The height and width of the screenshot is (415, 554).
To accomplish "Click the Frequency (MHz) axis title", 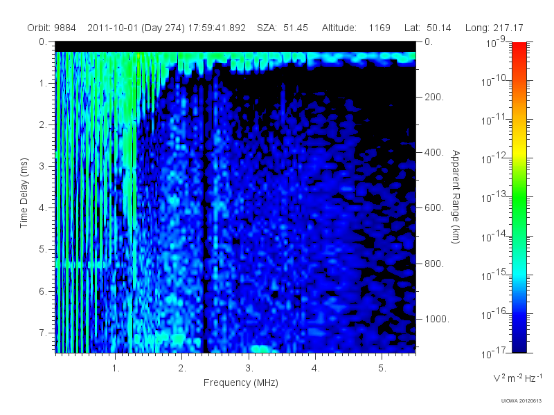I will click(x=240, y=383).
